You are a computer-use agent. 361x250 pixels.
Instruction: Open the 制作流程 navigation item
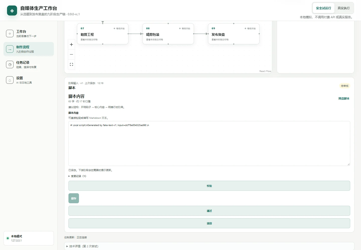29,49
